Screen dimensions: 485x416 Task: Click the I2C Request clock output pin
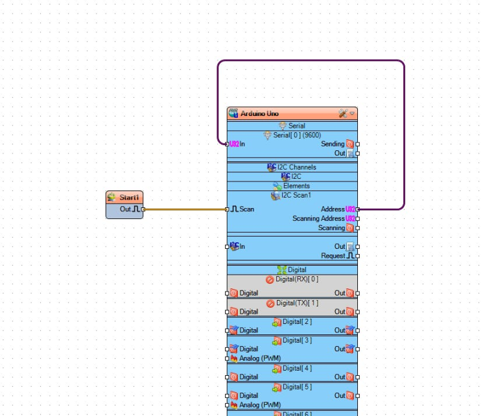(357, 256)
